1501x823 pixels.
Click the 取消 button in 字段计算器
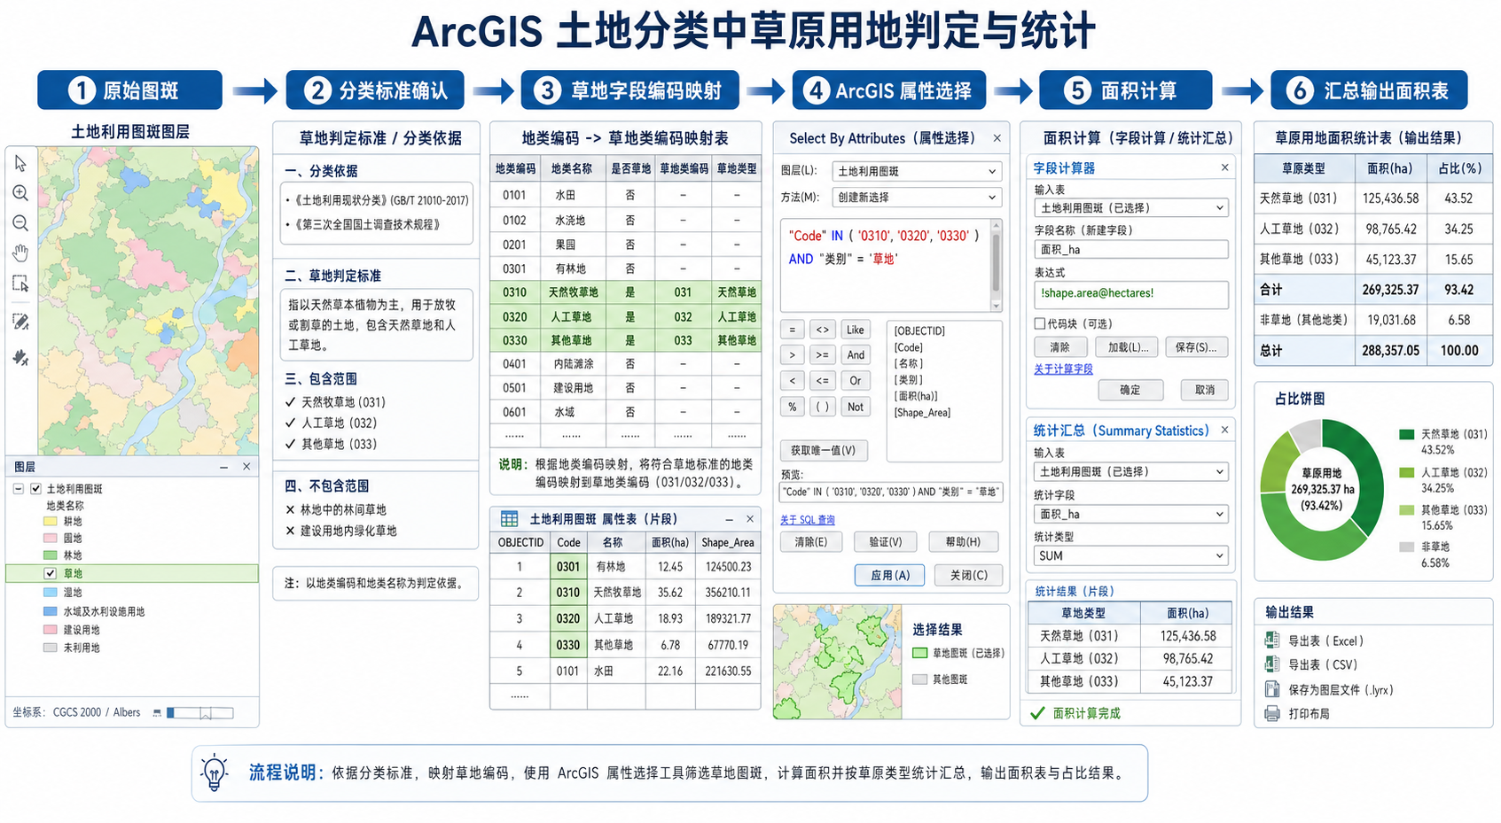pos(1205,390)
